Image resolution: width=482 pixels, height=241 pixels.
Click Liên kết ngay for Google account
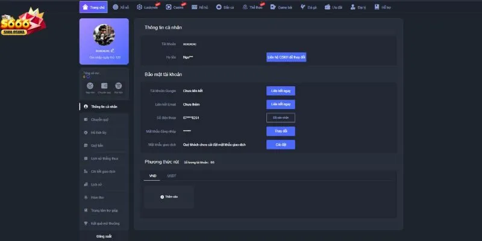pos(281,90)
